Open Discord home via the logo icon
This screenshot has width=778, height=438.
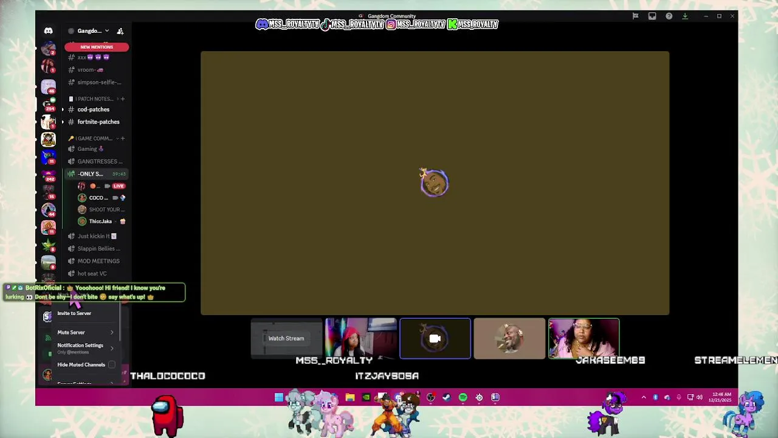tap(48, 31)
